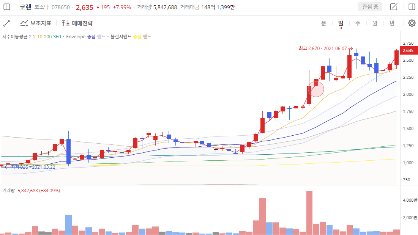Click the stock code 078650
This screenshot has height=235, width=418.
60,7
